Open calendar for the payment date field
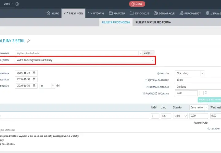The image size is (221, 153). [34, 86]
